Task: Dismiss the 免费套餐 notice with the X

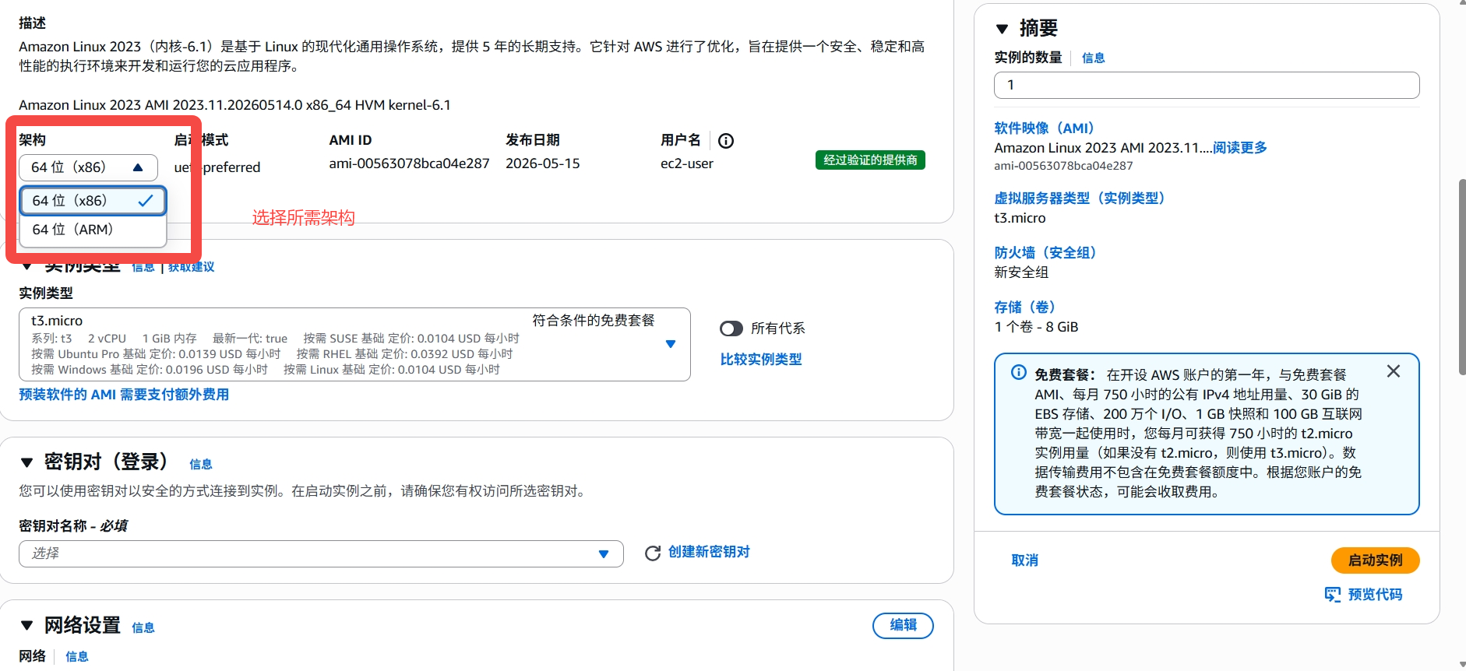Action: point(1394,371)
